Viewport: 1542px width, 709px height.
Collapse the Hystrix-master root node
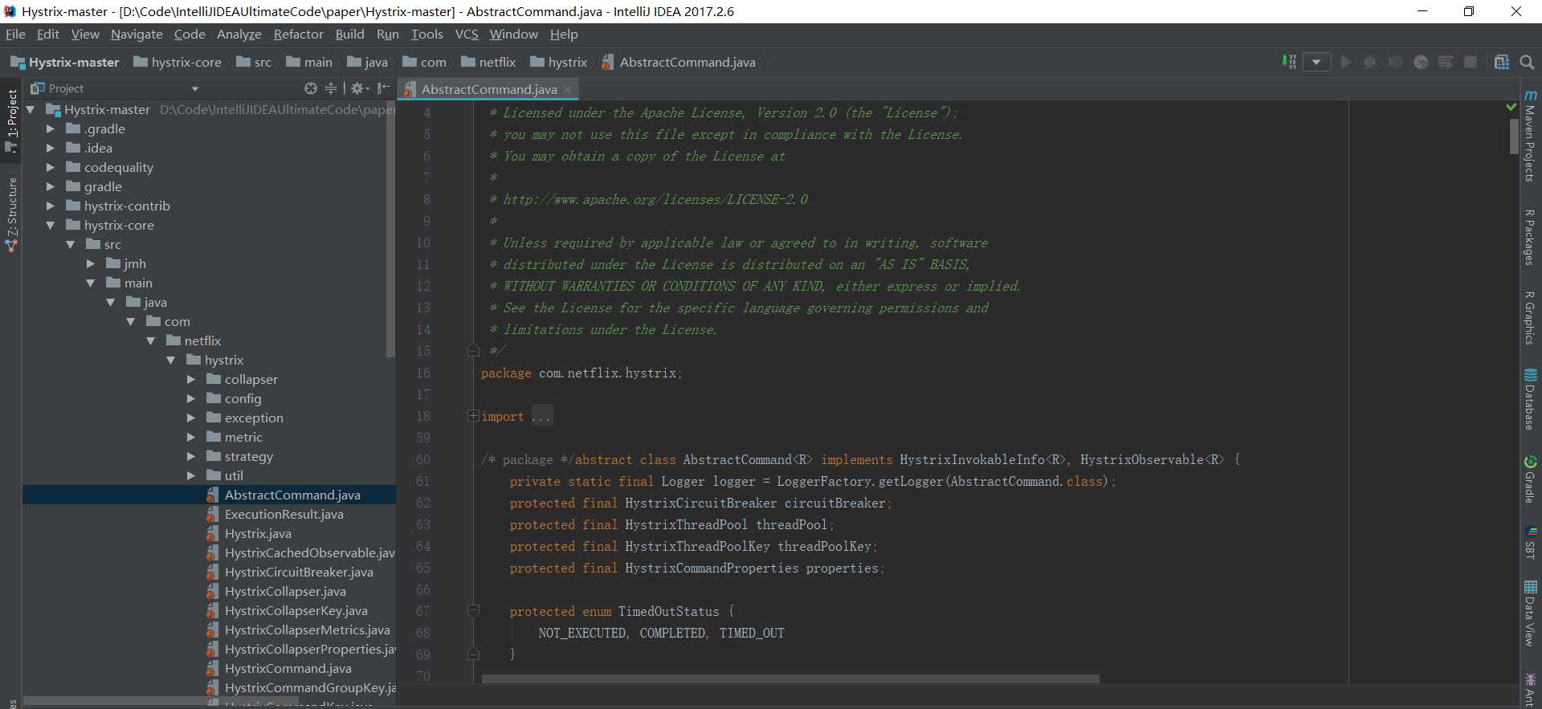tap(31, 109)
